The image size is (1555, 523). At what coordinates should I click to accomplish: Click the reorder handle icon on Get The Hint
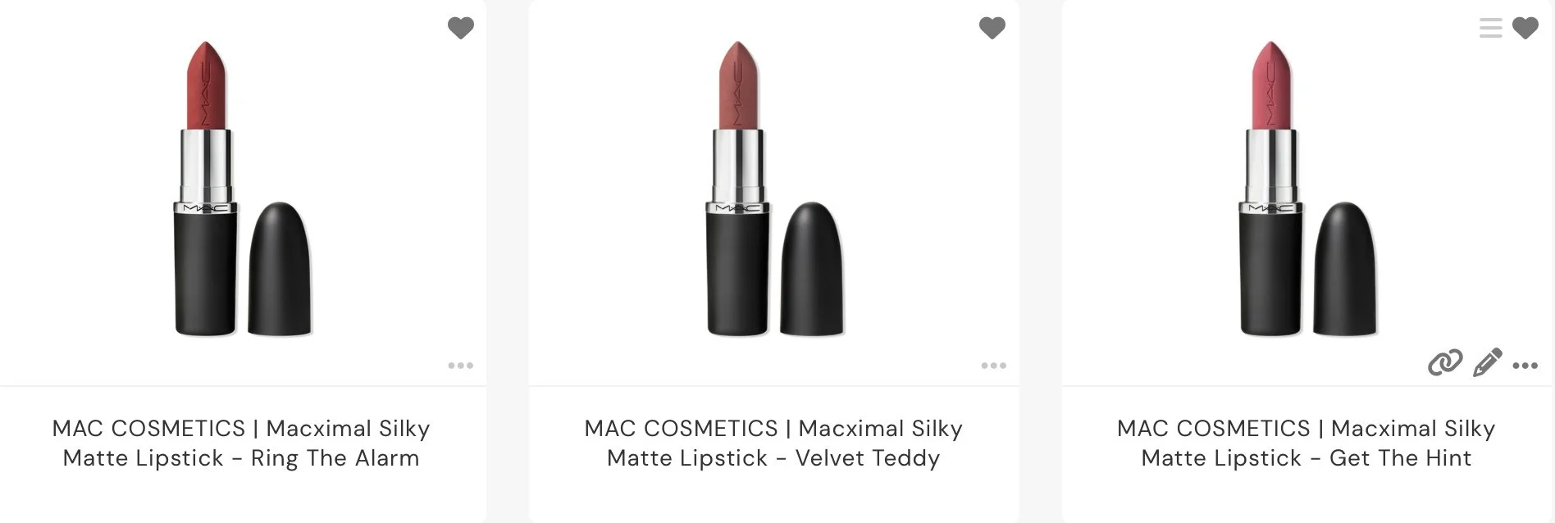pos(1491,28)
